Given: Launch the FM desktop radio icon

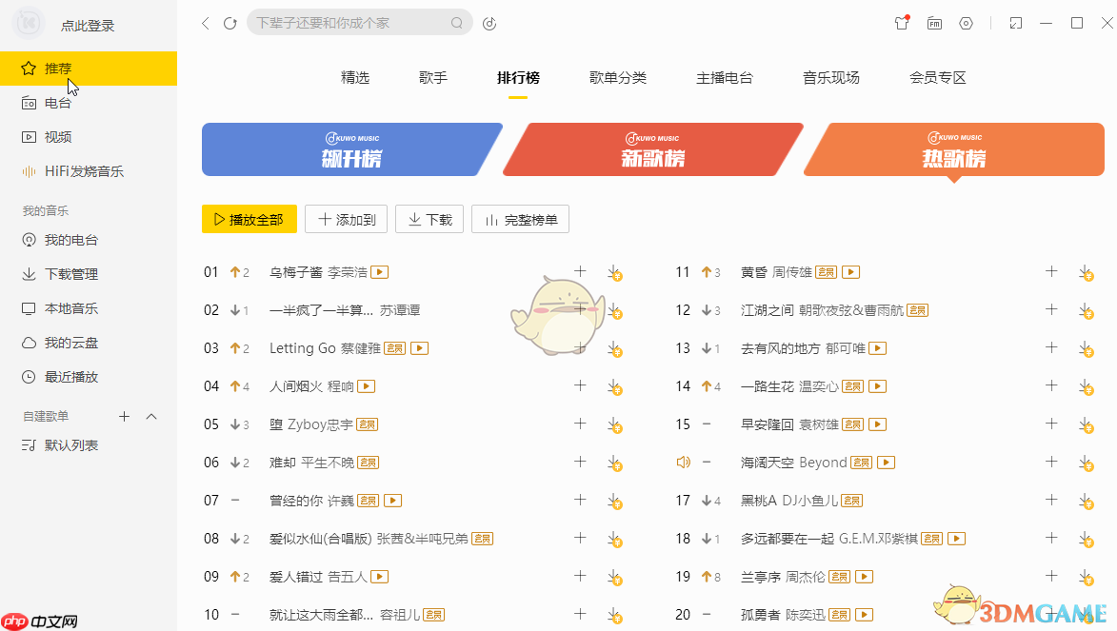Looking at the screenshot, I should [x=934, y=23].
